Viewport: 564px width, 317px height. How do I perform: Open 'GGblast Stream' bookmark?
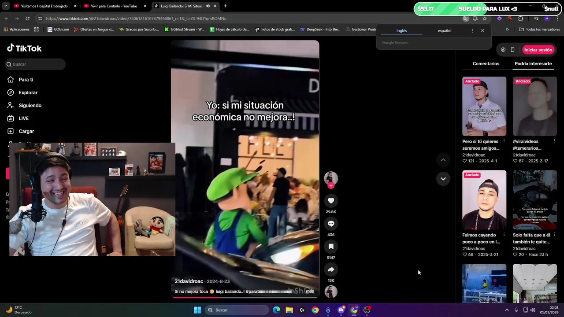184,29
